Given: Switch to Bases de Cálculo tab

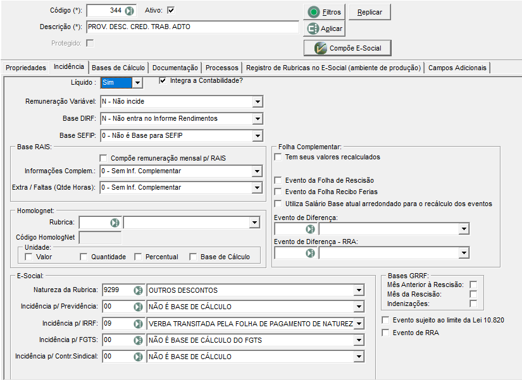Looking at the screenshot, I should 118,68.
